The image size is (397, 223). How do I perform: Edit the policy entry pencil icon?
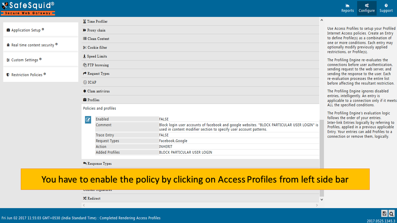(x=88, y=120)
